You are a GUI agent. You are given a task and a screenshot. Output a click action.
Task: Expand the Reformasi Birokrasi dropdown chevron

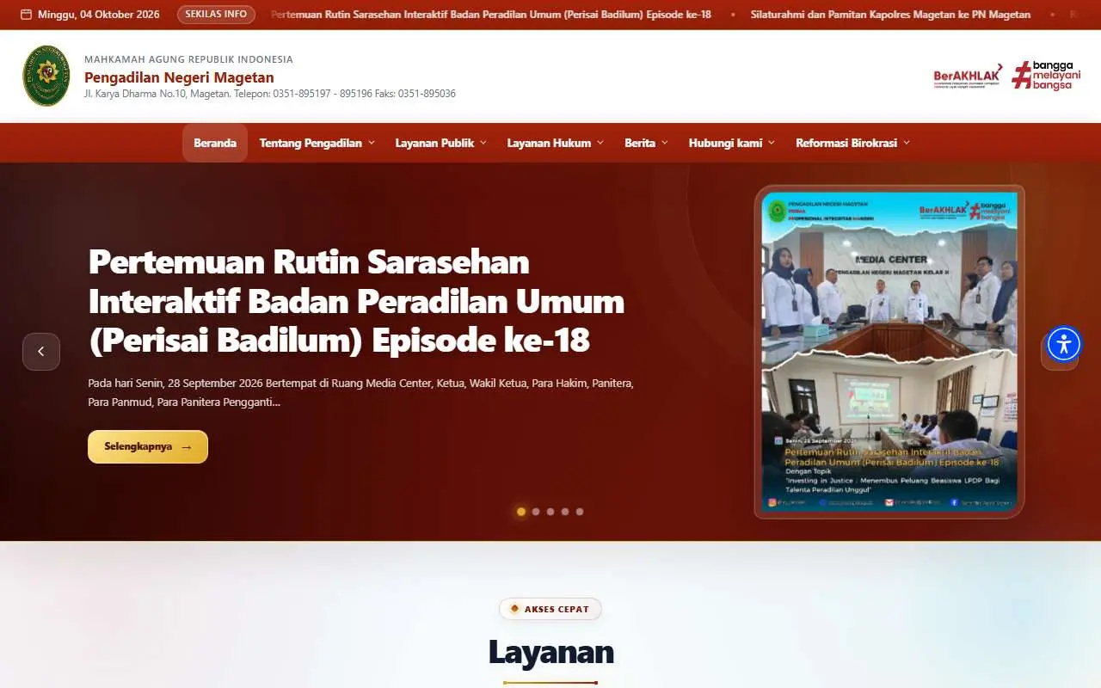(907, 143)
